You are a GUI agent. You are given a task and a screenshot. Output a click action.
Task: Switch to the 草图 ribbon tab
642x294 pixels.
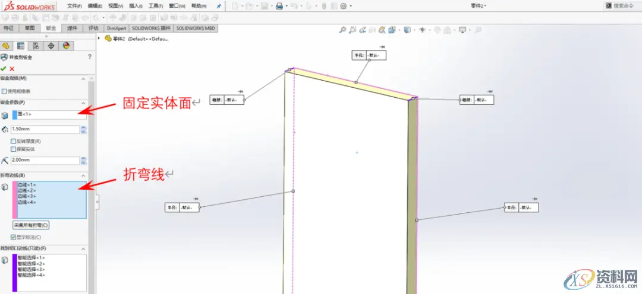click(x=30, y=28)
